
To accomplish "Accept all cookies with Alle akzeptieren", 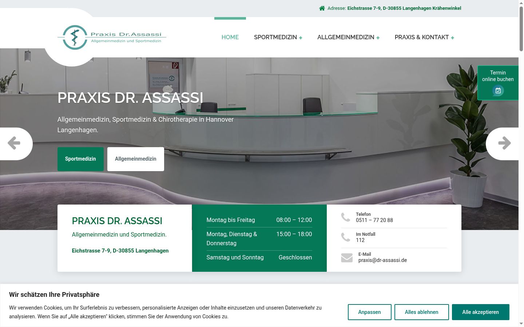I will coord(480,312).
